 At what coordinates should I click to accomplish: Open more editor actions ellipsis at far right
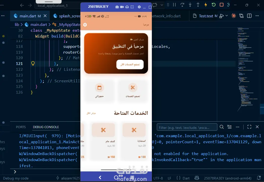[257, 16]
